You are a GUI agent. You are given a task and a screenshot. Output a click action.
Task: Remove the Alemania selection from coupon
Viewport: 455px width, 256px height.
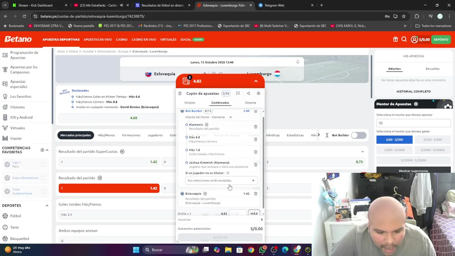(256, 127)
